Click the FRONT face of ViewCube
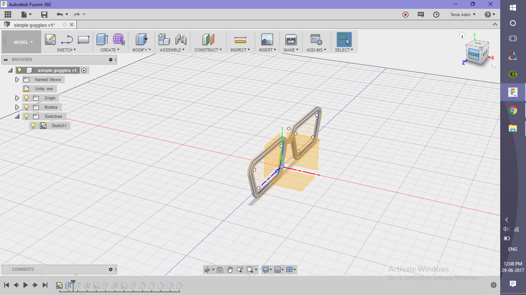The height and width of the screenshot is (295, 526). [x=474, y=55]
